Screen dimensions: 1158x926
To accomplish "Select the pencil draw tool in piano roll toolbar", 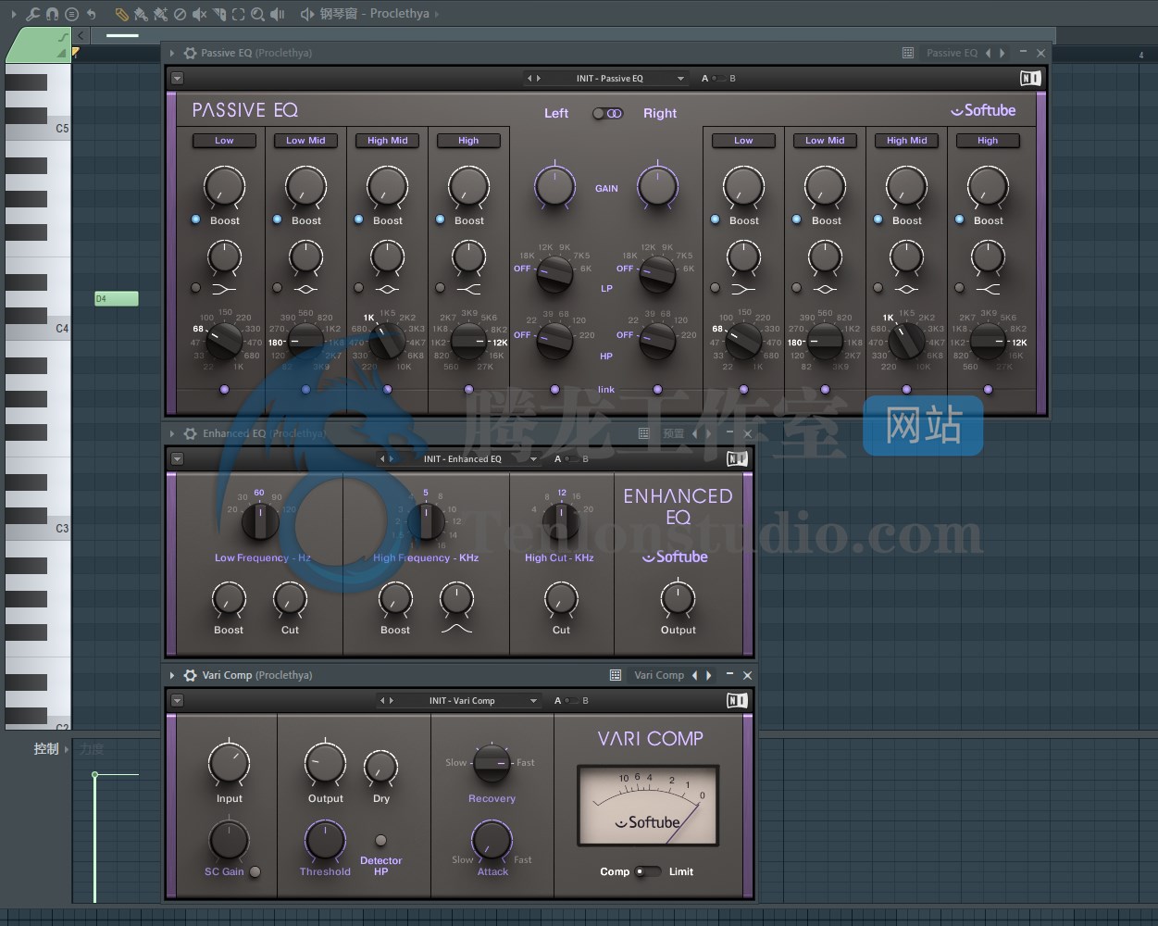I will (121, 14).
